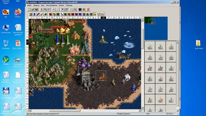The height and width of the screenshot is (116, 206).
Task: Zoom in on the map
Action: pyautogui.click(x=71, y=9)
